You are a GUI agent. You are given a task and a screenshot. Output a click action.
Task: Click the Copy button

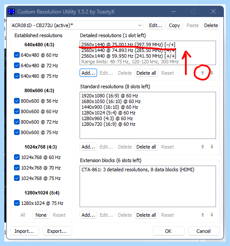click(x=174, y=25)
